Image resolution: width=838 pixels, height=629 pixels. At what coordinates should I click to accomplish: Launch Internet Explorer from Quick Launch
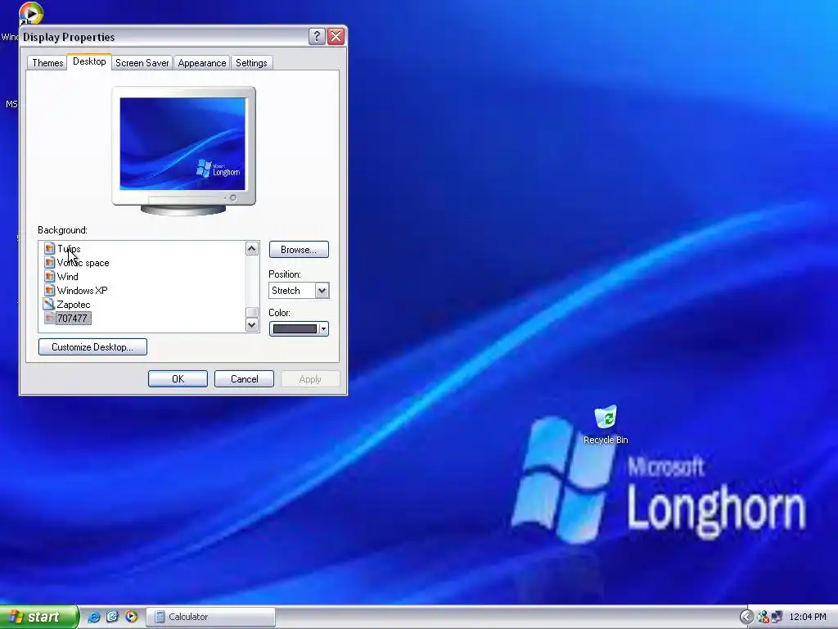93,617
